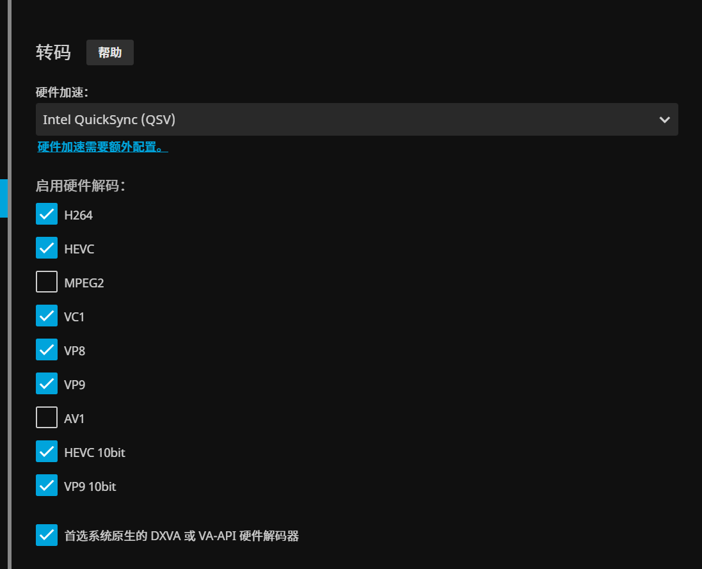Screen dimensions: 702x569
Task: Uncheck the H264 checkbox
Action: click(x=47, y=214)
